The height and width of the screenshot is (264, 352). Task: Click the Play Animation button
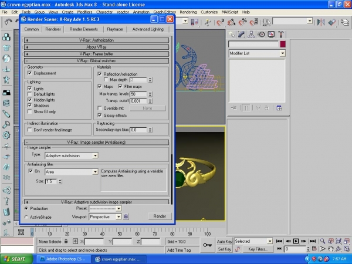click(296, 241)
